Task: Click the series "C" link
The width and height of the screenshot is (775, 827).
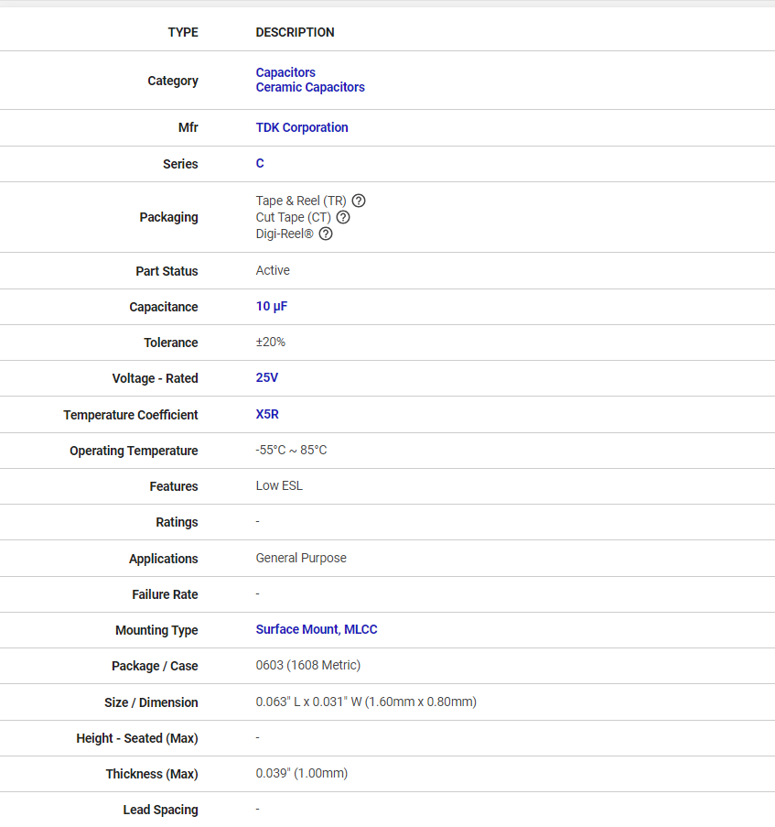Action: 260,163
